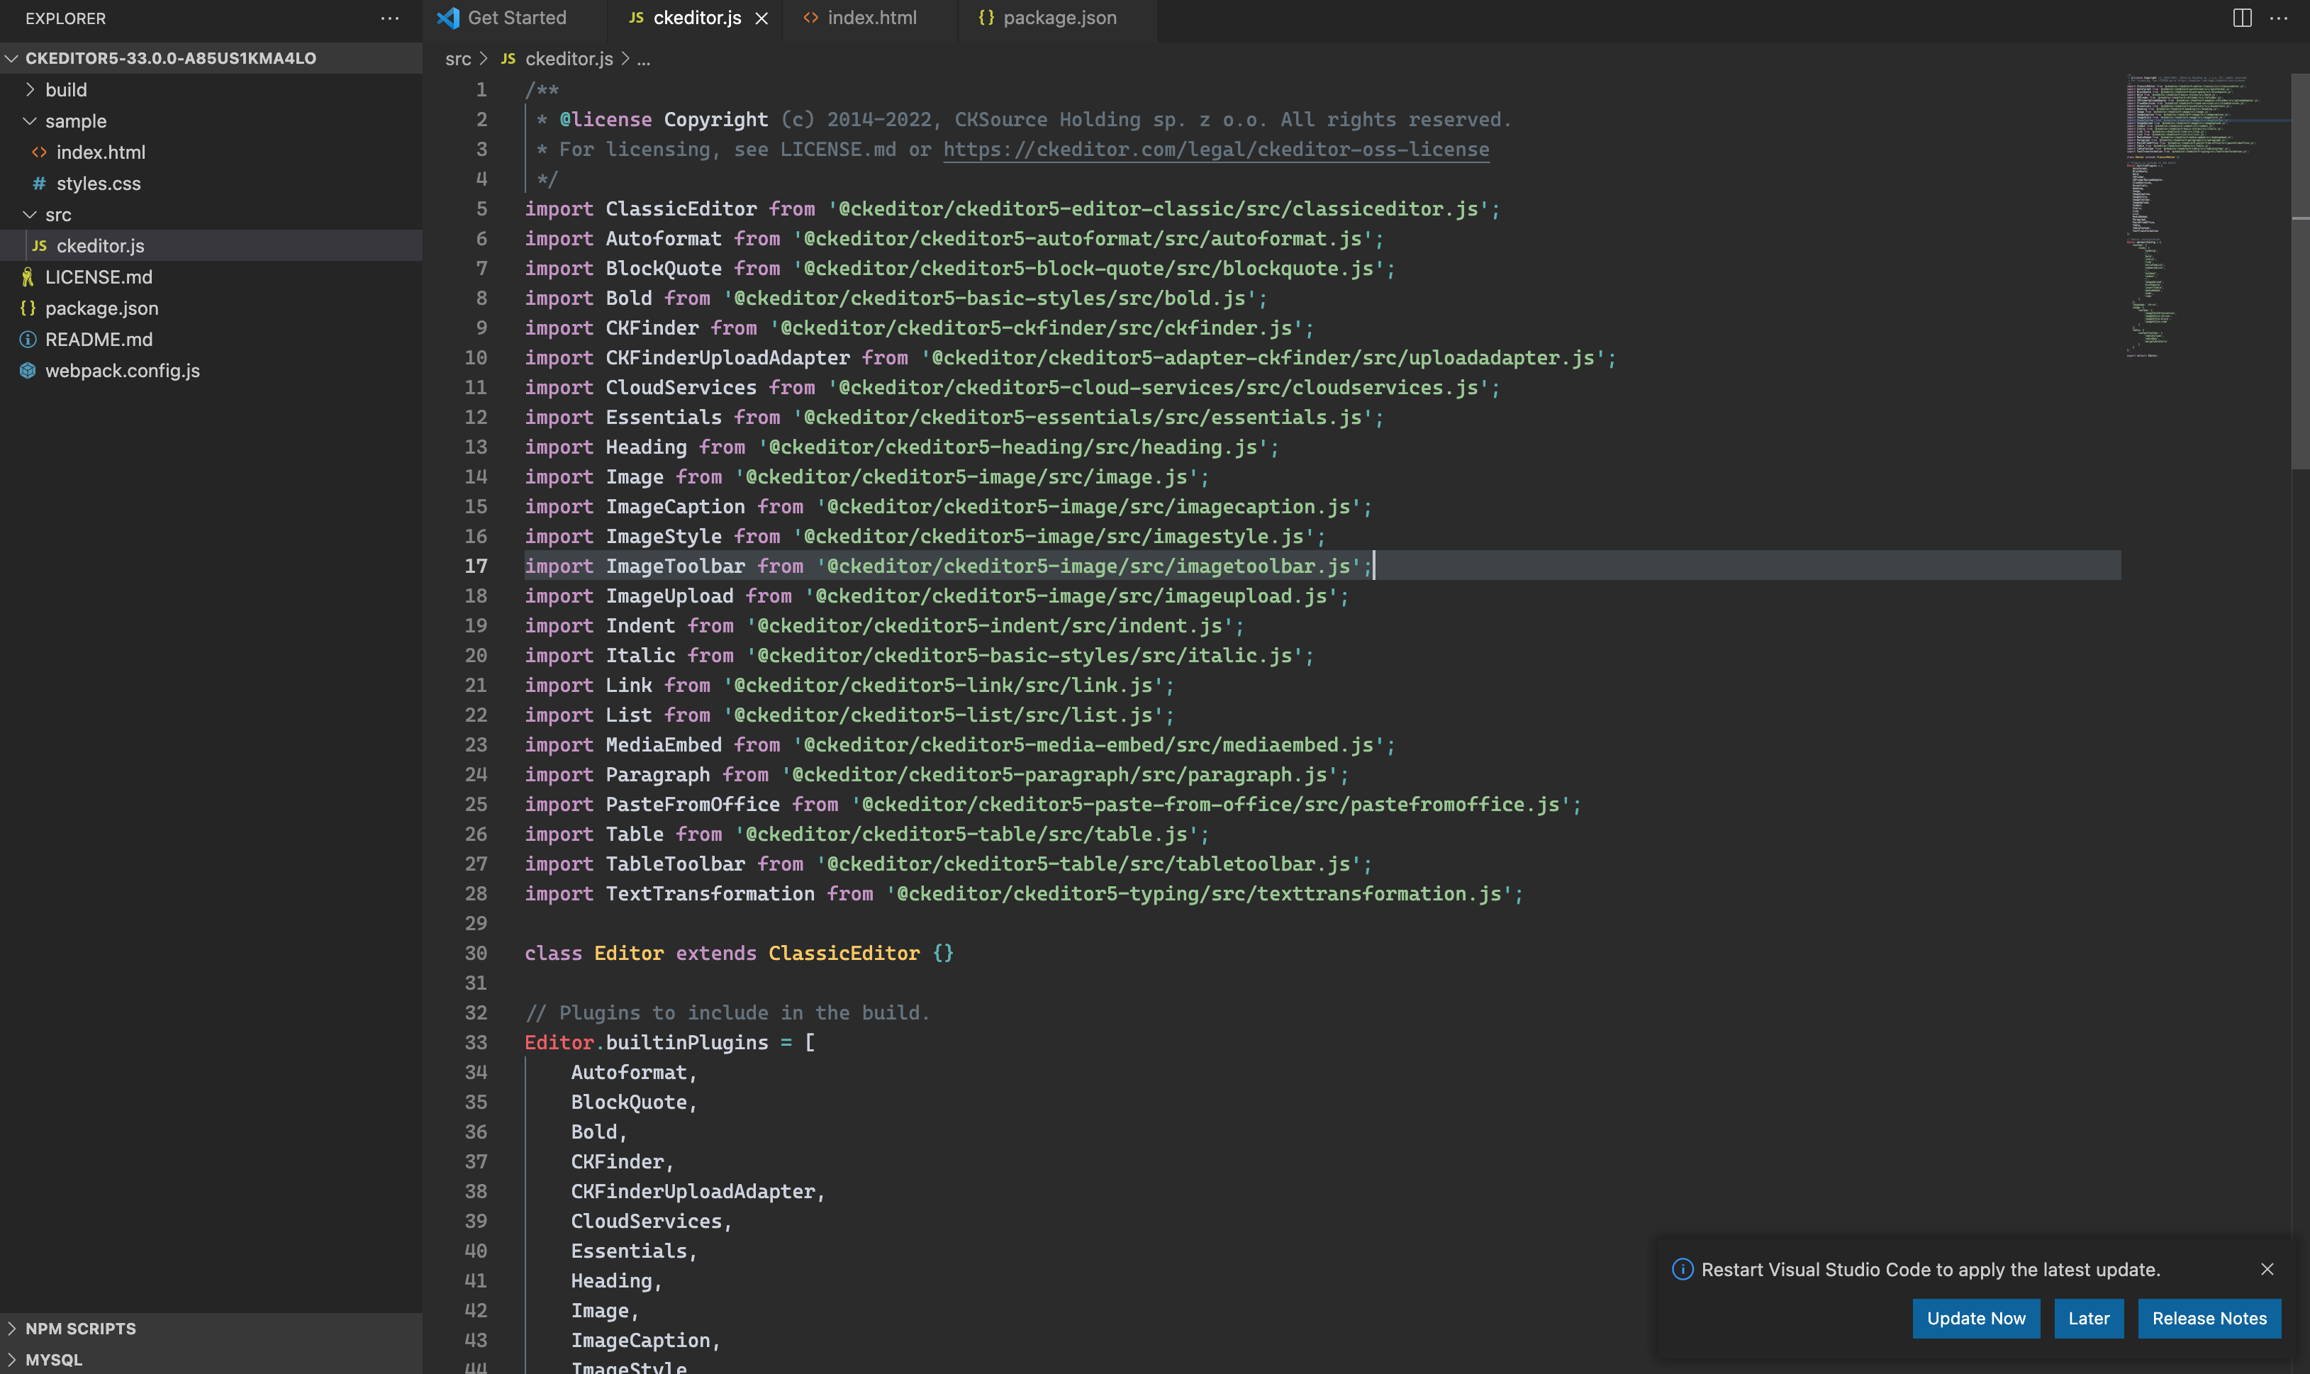Click the ckeditor.js breadcrumb segment
This screenshot has width=2310, height=1374.
pos(569,58)
